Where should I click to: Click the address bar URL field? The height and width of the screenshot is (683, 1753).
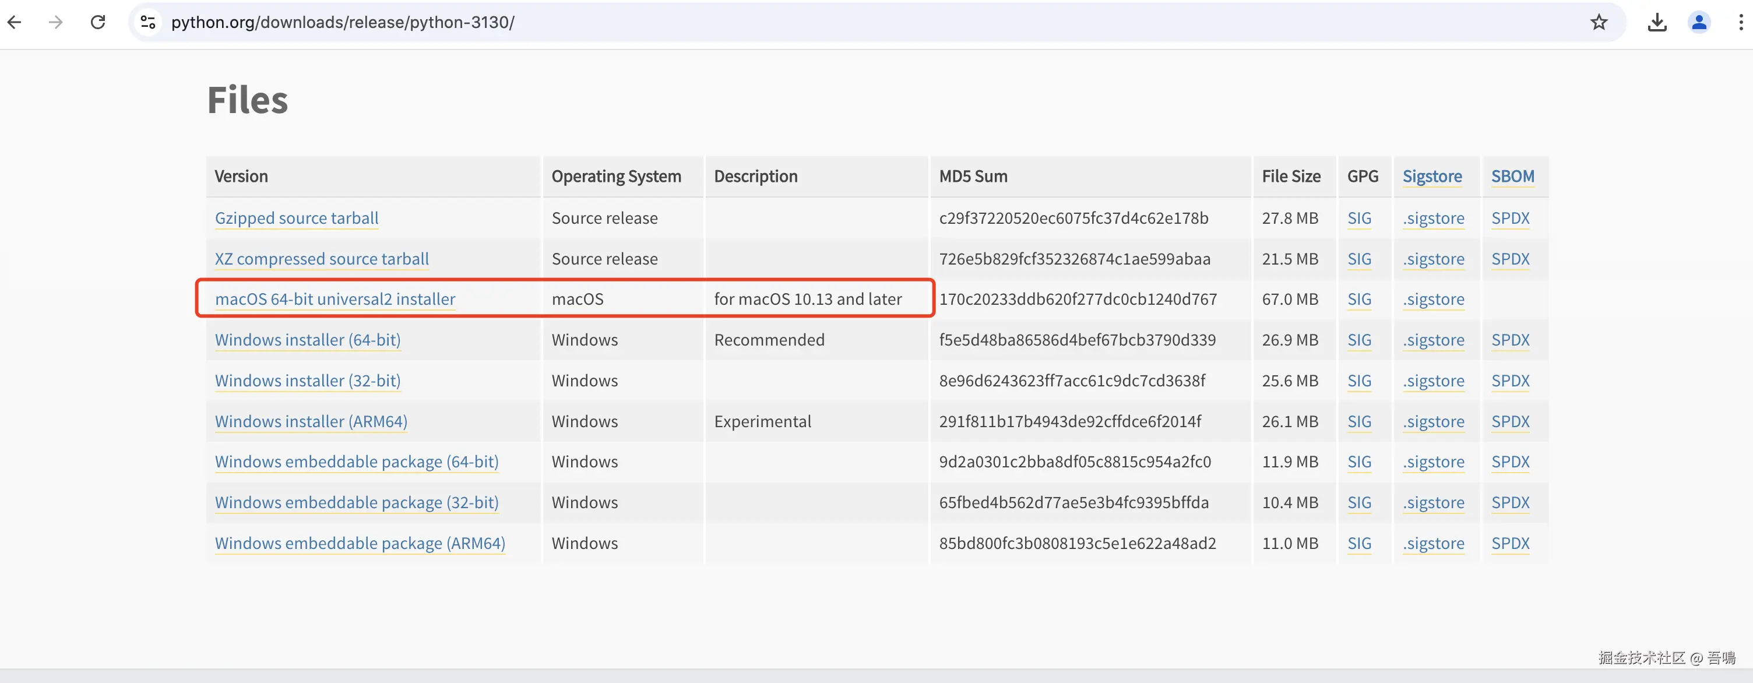coord(816,23)
